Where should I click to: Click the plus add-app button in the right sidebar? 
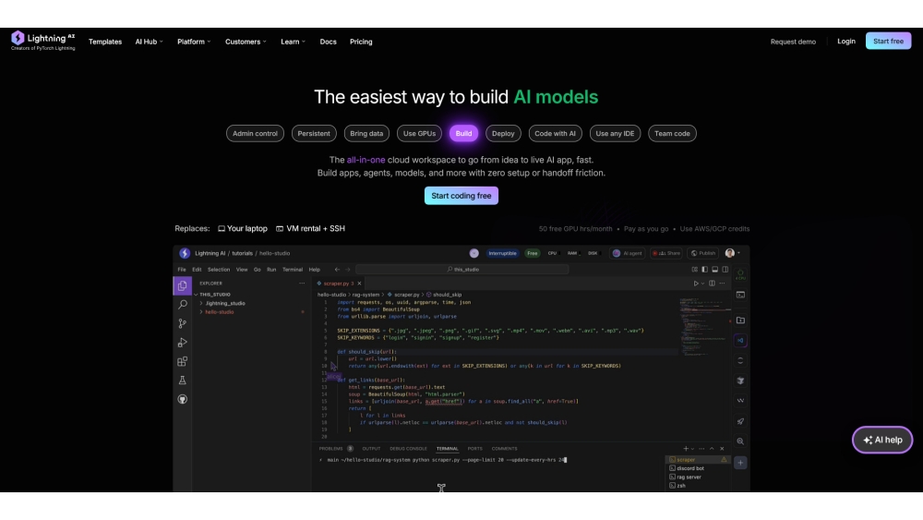tap(740, 463)
